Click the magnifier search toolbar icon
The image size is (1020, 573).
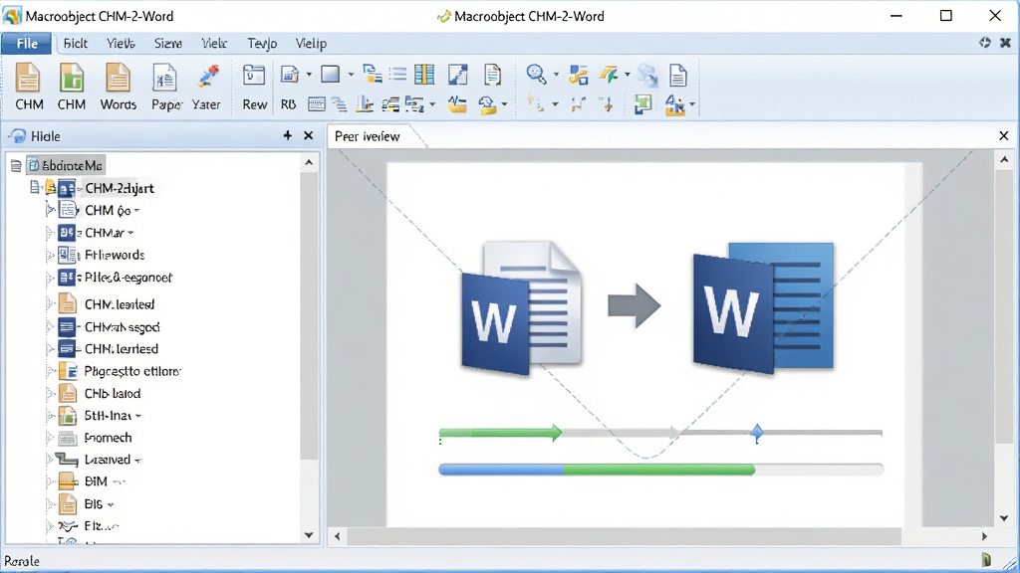(536, 75)
